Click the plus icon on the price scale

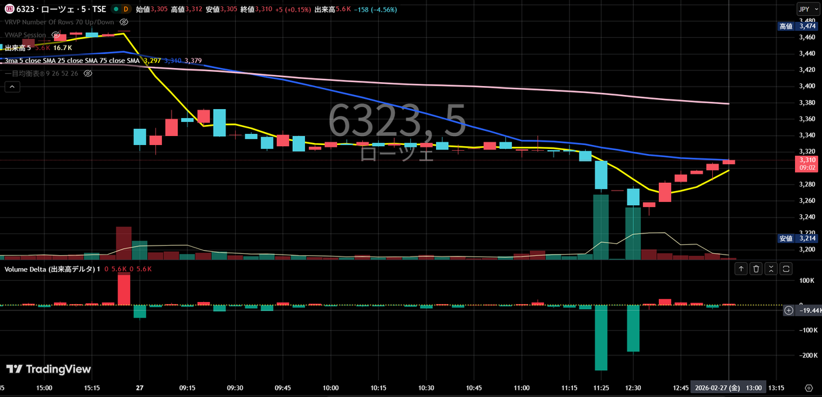coord(789,310)
